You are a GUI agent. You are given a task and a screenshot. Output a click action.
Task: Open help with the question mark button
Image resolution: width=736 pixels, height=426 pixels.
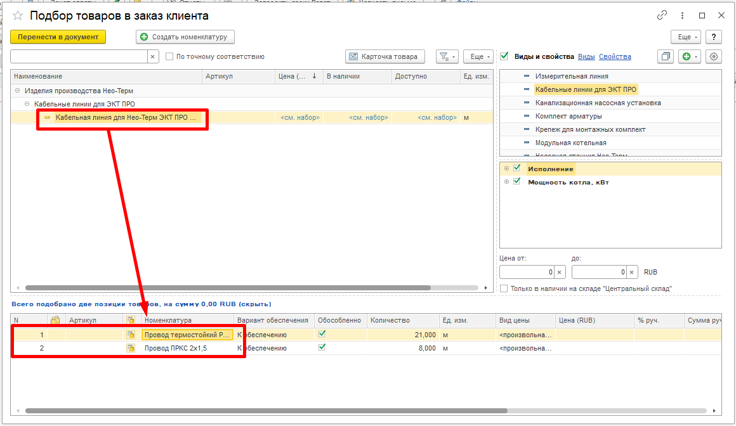713,37
